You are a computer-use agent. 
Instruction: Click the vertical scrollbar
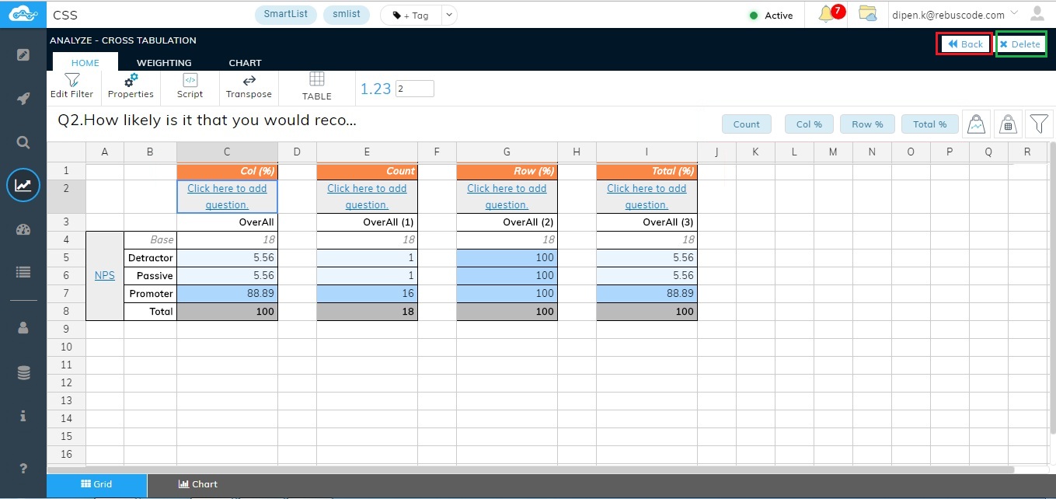point(1052,288)
